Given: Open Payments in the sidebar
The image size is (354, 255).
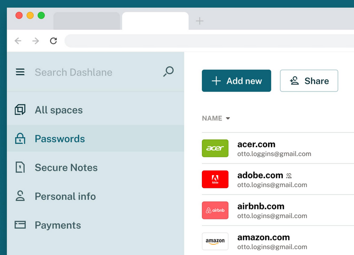Looking at the screenshot, I should click(58, 225).
